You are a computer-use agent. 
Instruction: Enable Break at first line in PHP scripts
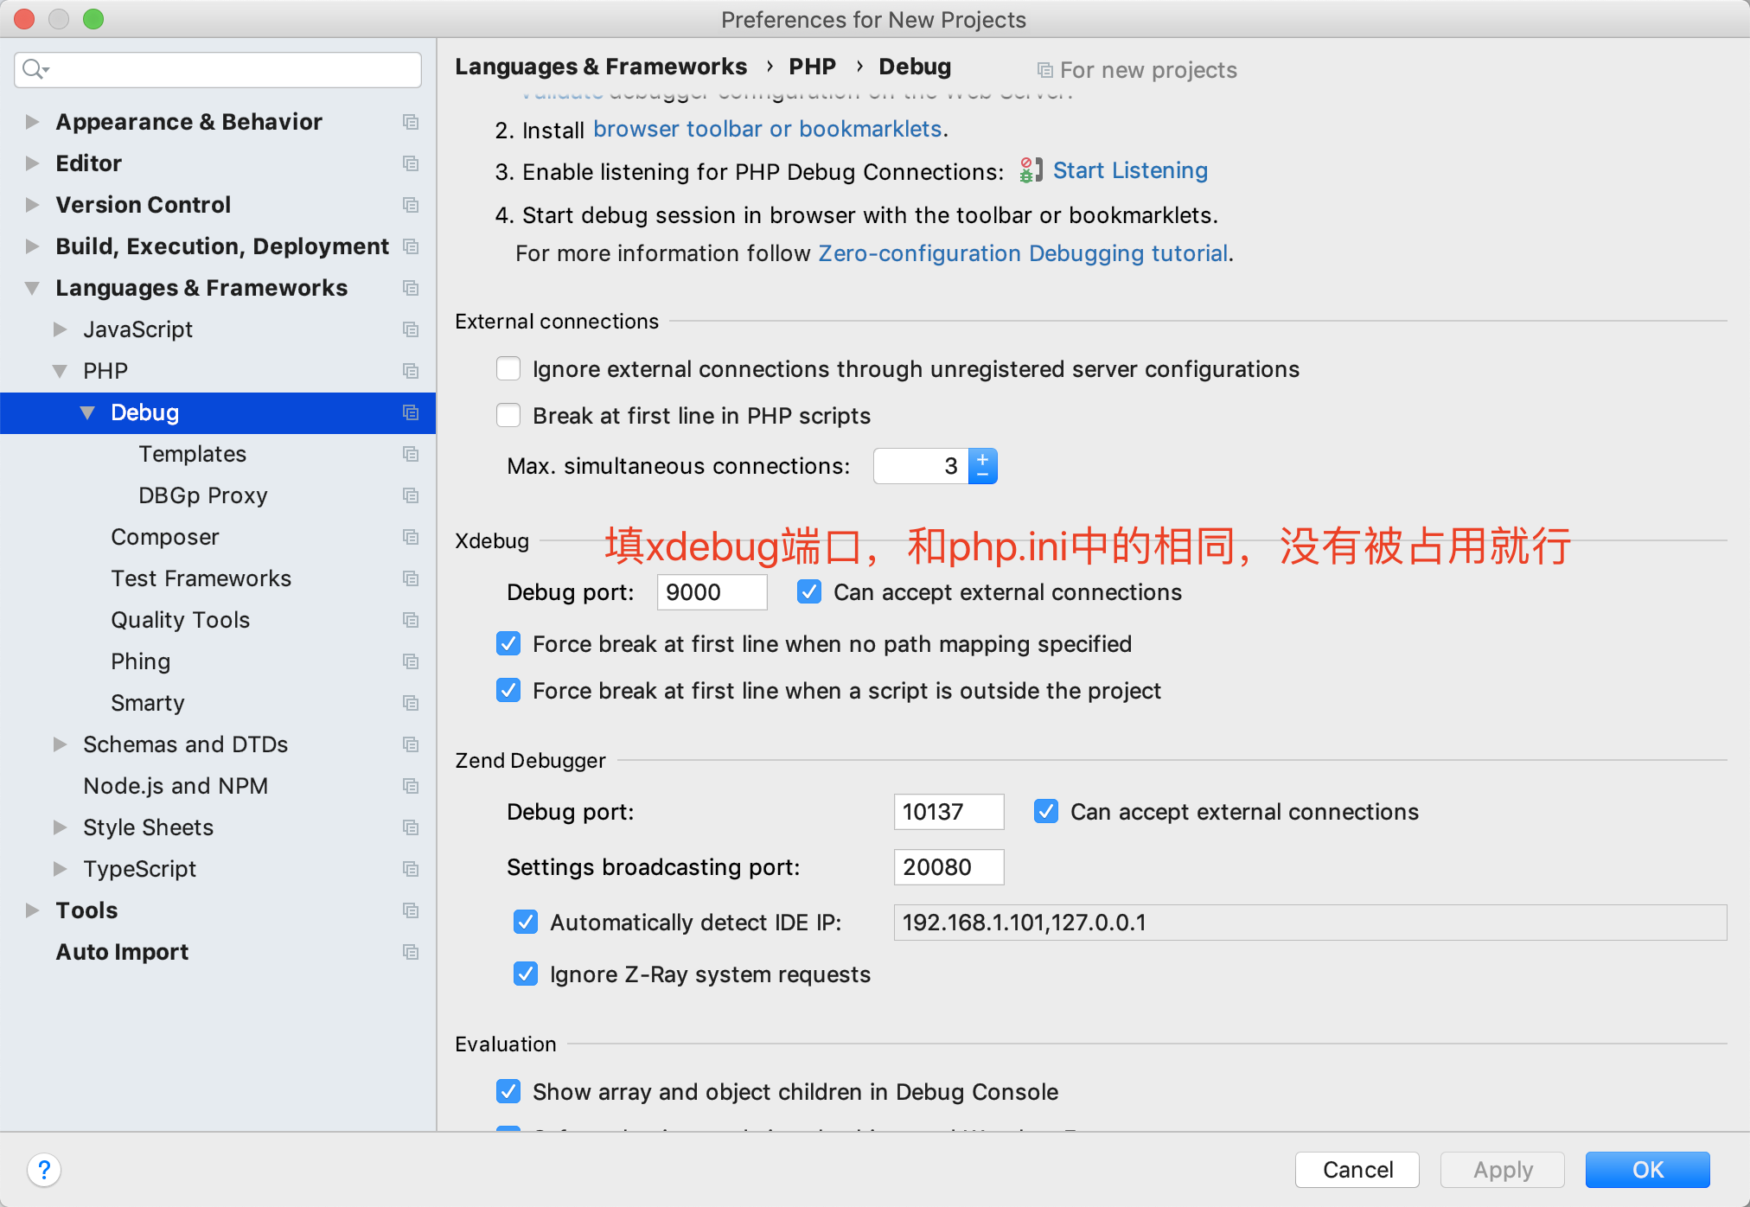[x=508, y=416]
